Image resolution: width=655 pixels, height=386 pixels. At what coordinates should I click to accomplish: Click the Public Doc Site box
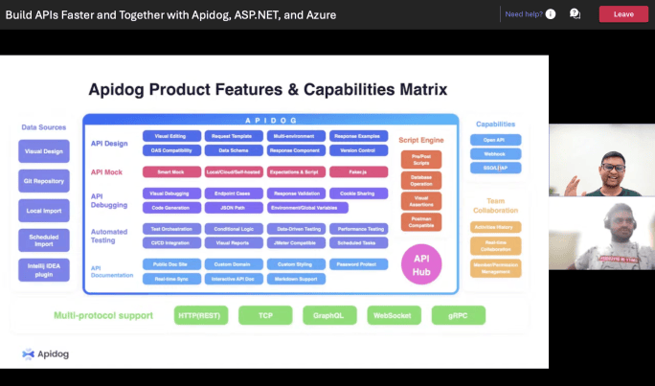click(171, 264)
